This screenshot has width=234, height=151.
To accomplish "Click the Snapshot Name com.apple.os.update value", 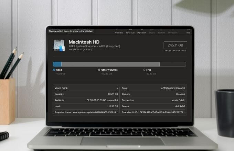I will pyautogui.click(x=95, y=112).
